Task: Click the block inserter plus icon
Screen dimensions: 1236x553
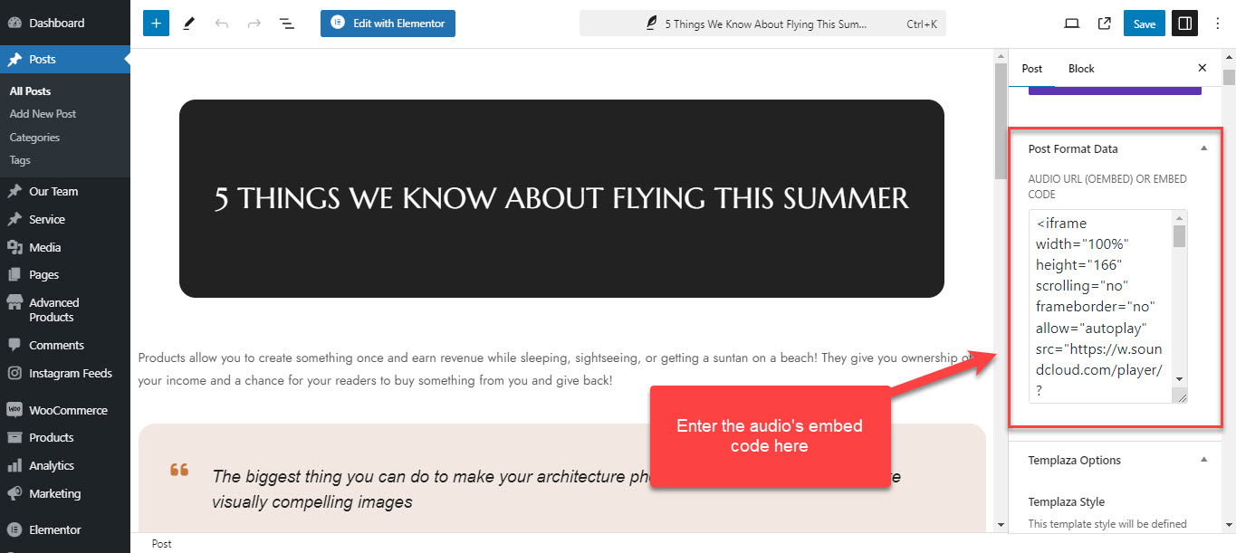Action: [x=156, y=24]
